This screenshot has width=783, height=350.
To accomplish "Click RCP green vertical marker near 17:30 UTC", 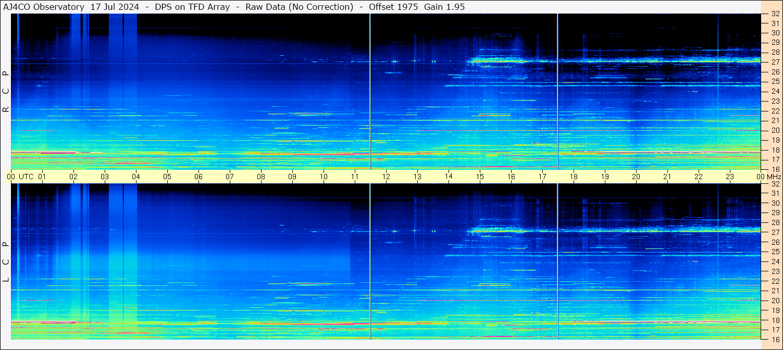I will tap(557, 92).
